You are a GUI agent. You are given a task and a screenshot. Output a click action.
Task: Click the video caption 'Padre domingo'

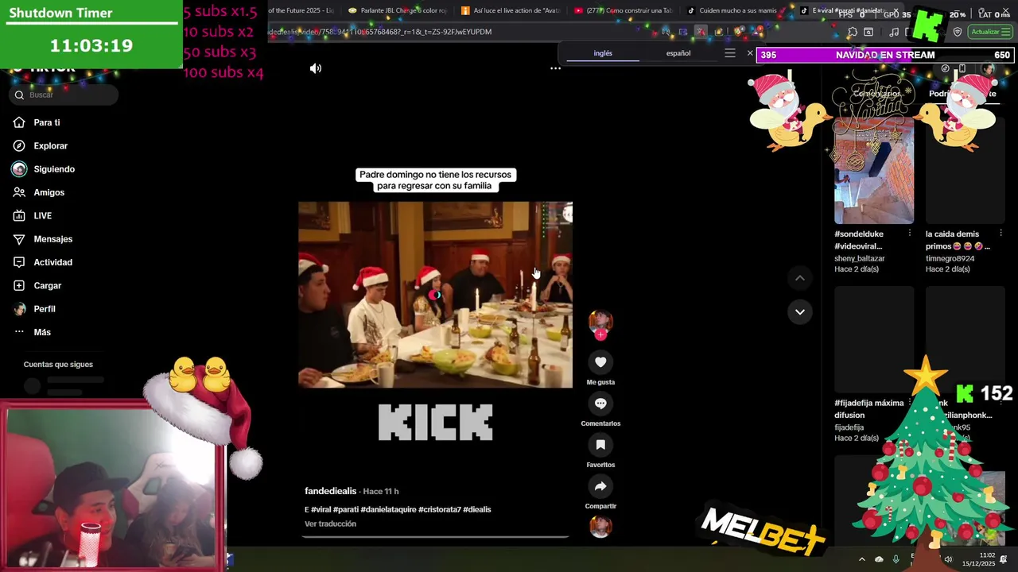tap(435, 180)
